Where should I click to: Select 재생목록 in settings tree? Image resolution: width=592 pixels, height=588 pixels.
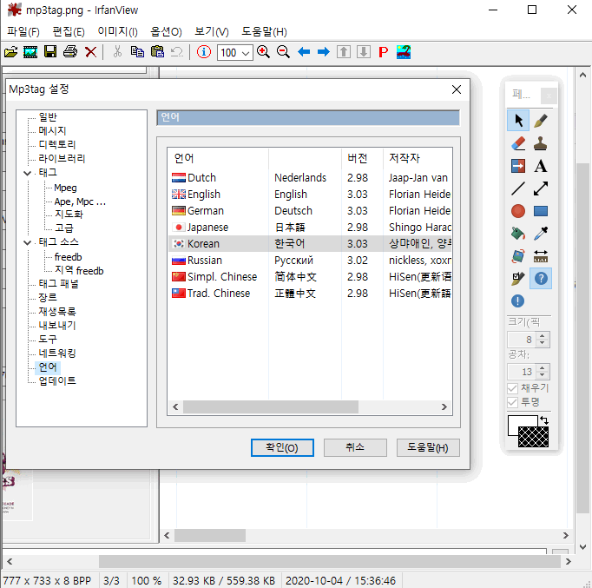click(x=57, y=312)
